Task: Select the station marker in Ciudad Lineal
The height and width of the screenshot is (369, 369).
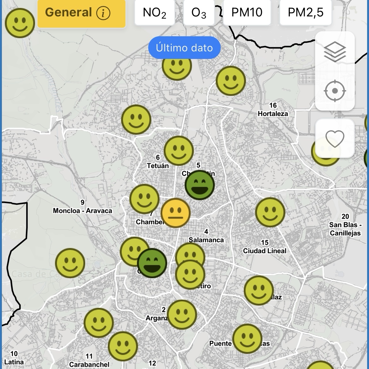Action: [270, 212]
